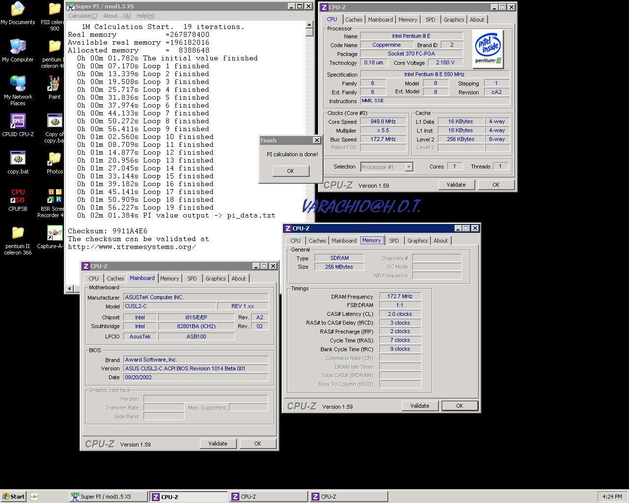Switch to CPU tab in Memory window
Screen dimensions: 629x503
(295, 241)
